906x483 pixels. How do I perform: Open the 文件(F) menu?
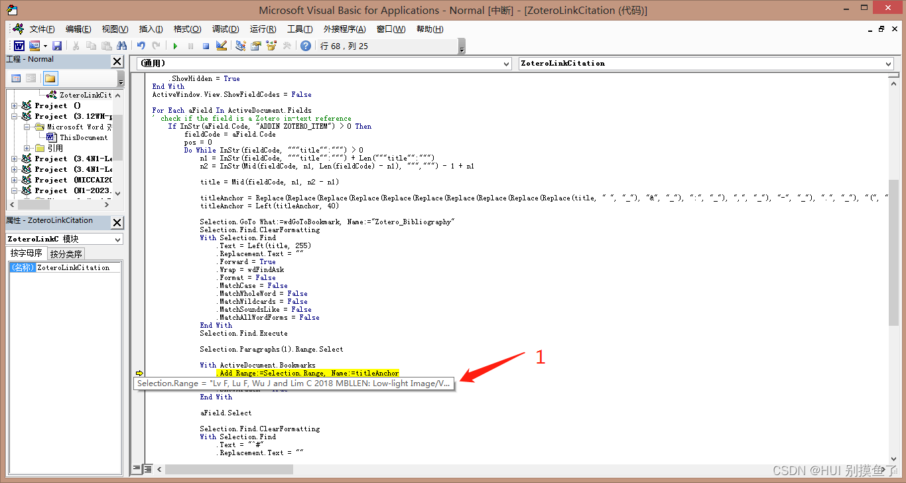click(42, 29)
